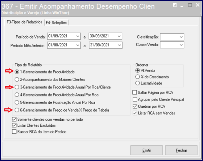Close the 367 report window

click(x=198, y=5)
